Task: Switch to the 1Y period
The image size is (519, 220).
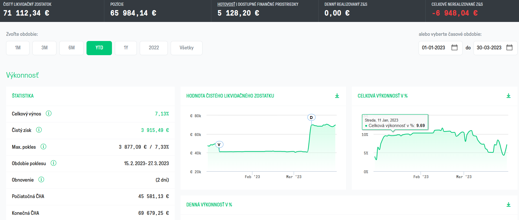Action: [x=126, y=48]
